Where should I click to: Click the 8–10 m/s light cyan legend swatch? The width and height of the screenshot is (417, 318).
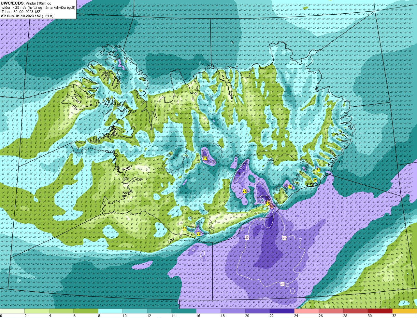[110, 311]
